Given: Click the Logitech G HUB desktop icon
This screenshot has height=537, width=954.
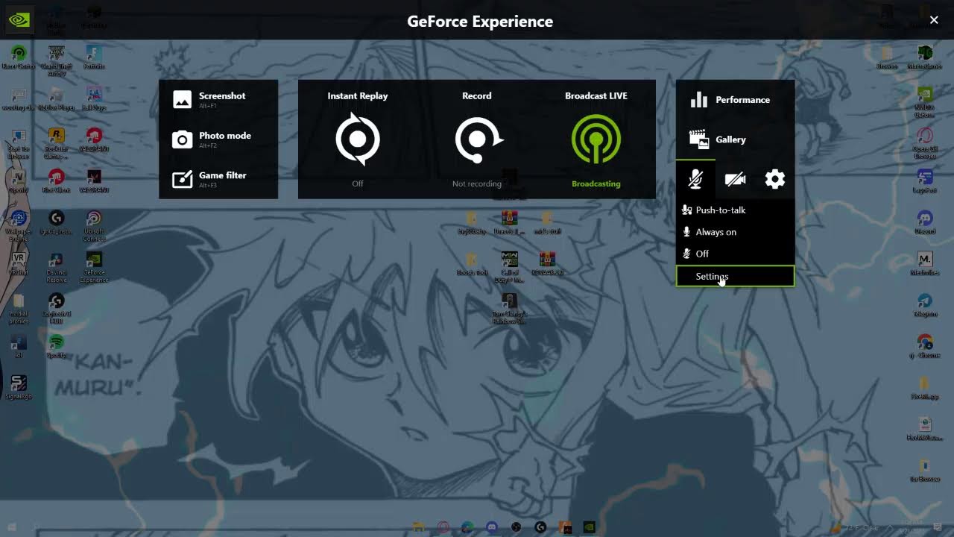Looking at the screenshot, I should 56,307.
